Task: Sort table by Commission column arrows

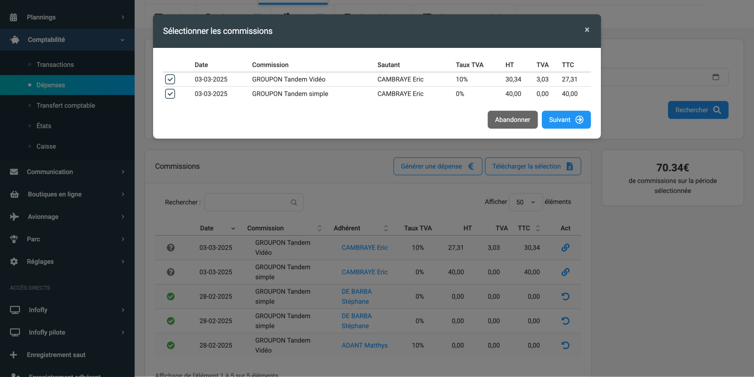Action: point(319,228)
